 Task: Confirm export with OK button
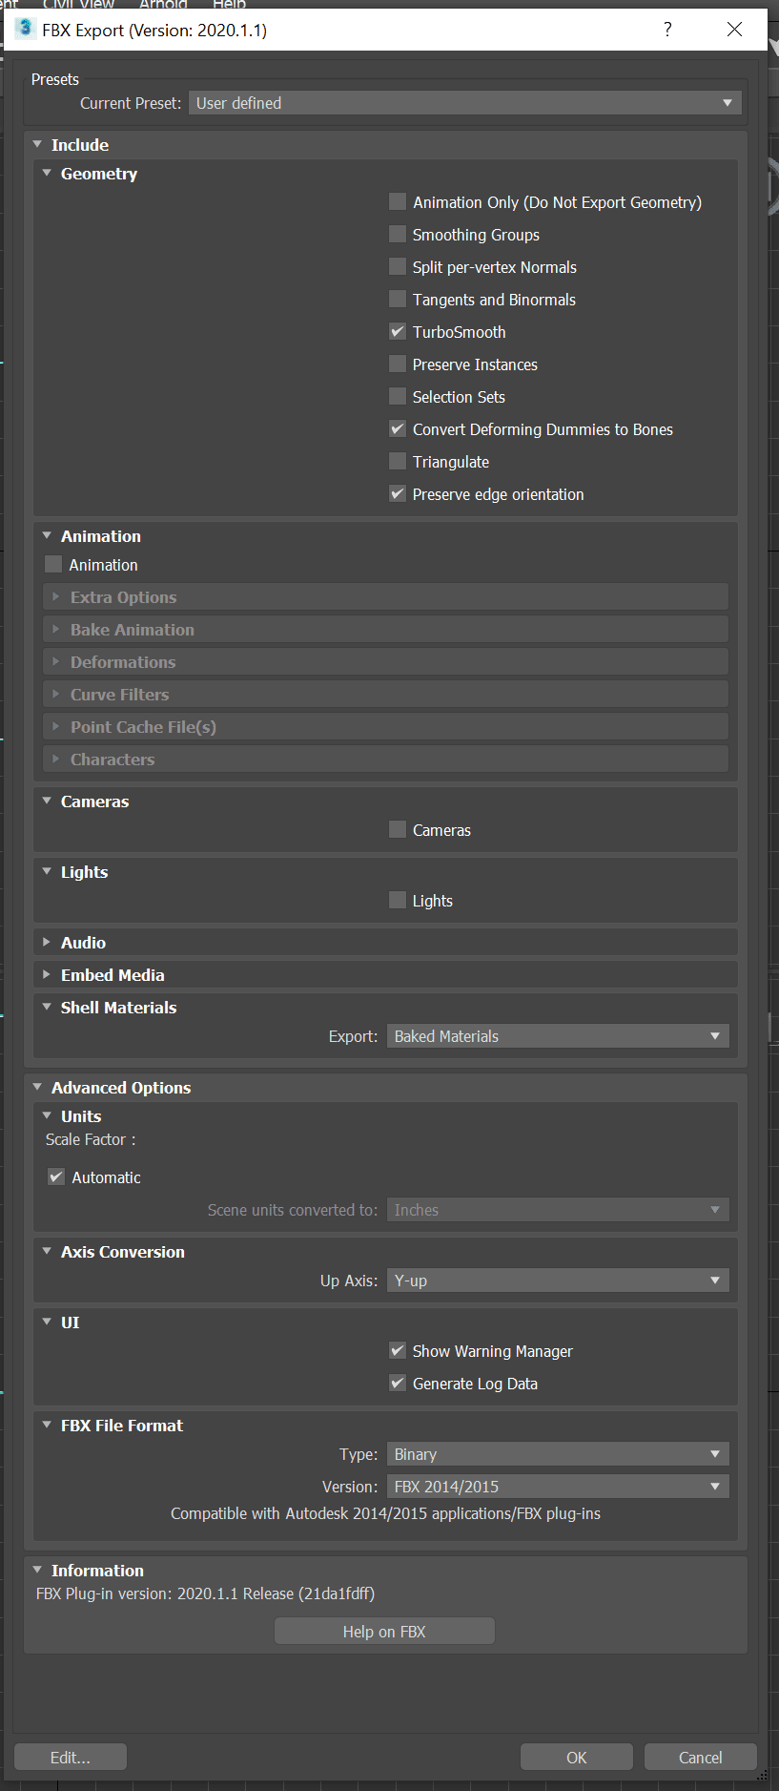[577, 1758]
